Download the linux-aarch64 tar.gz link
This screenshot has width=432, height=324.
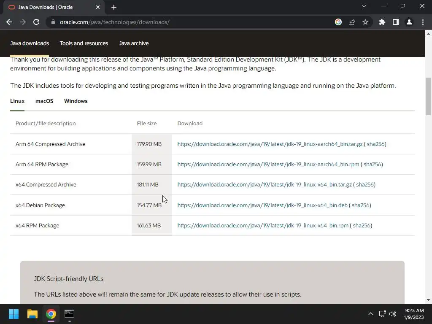(270, 144)
